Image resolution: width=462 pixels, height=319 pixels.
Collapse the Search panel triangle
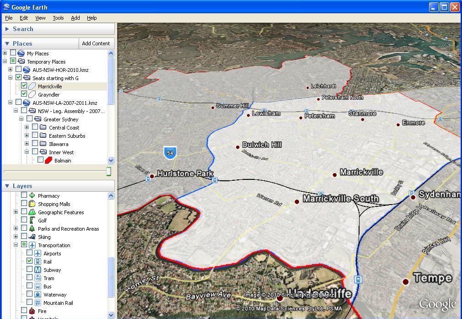pos(7,29)
